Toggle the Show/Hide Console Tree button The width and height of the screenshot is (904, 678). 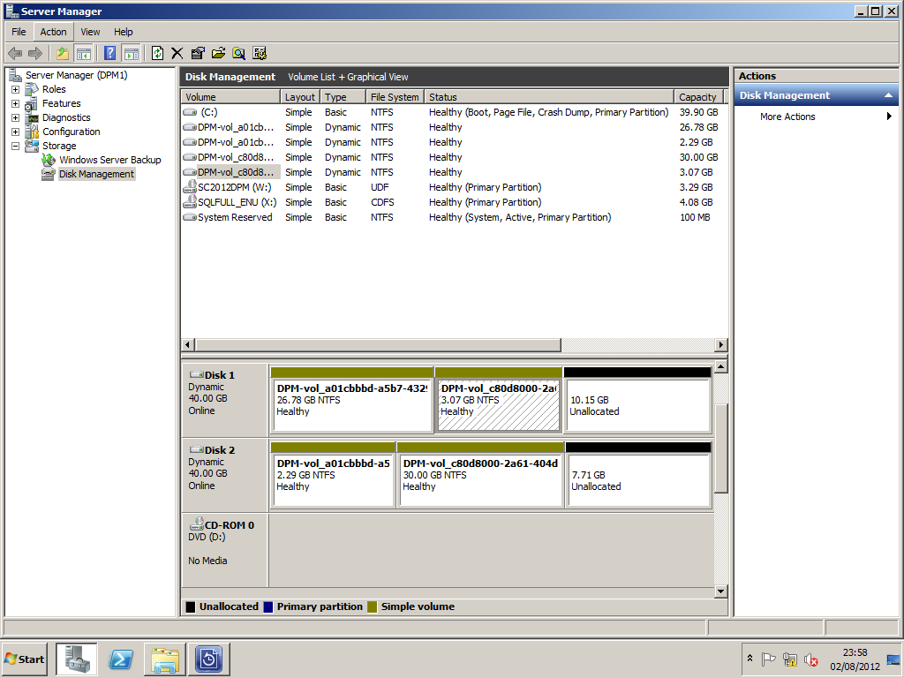(x=84, y=54)
